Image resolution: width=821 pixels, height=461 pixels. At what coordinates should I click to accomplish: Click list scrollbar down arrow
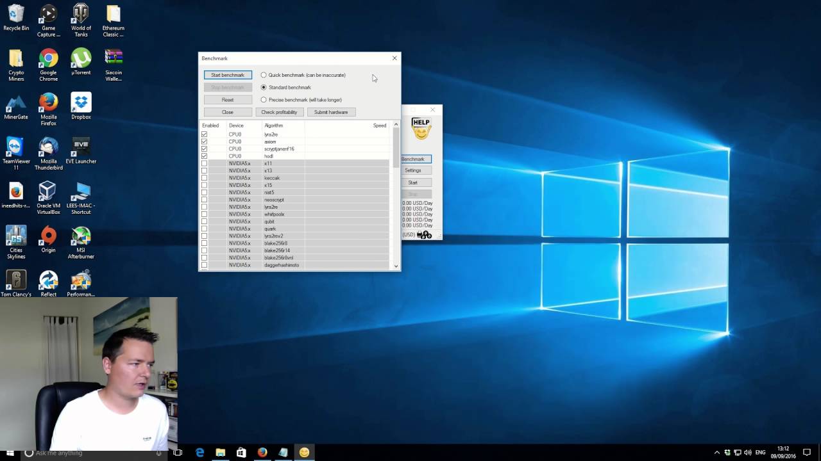pos(396,266)
